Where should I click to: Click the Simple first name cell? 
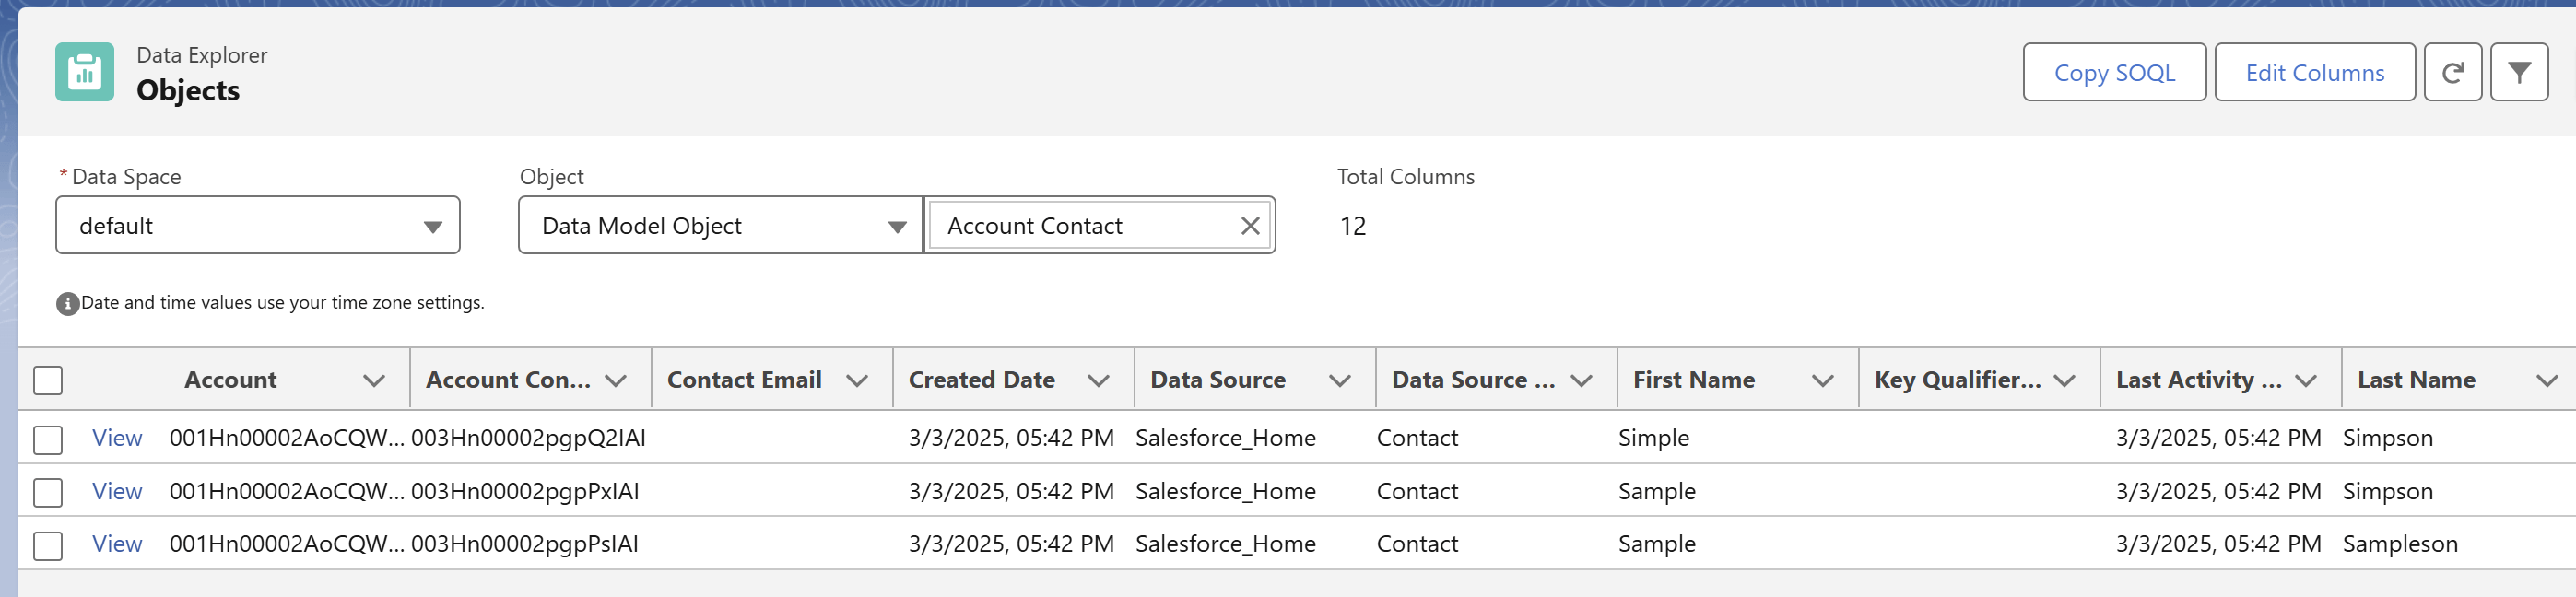tap(1653, 438)
